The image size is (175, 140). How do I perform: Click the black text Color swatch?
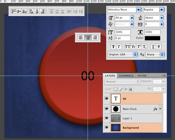pyautogui.click(x=152, y=38)
